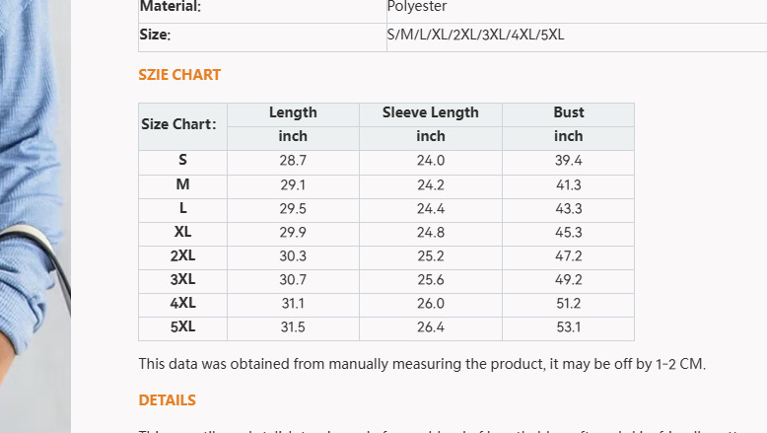
Task: Click the DETAILS orange heading
Action: (x=167, y=400)
